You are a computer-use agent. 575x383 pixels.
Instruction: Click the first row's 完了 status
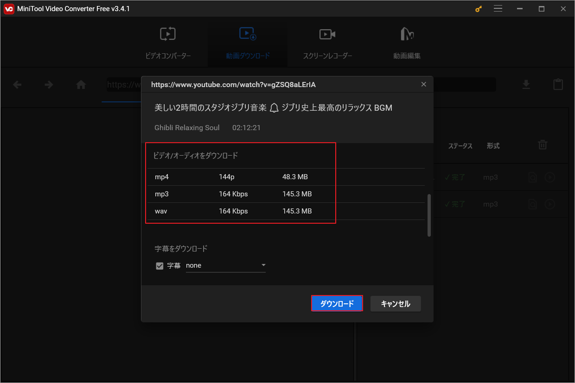454,177
